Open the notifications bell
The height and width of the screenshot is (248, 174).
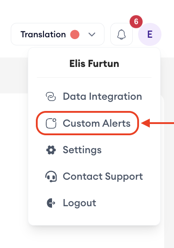click(122, 34)
